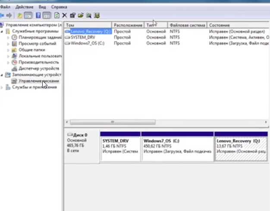Click the Простой cell in SYSTEM_DRV row
This screenshot has height=211, width=270.
coord(122,37)
